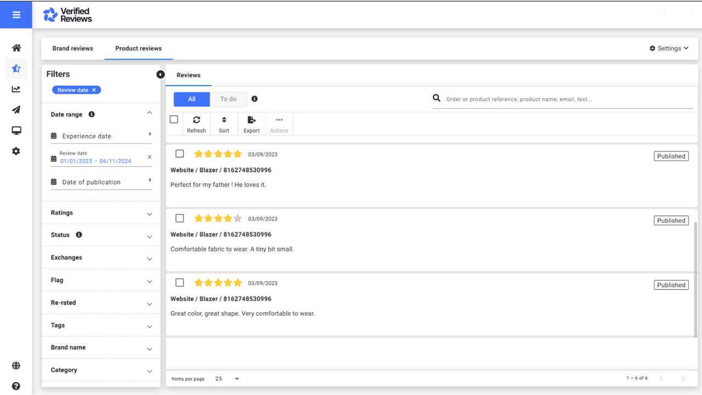Switch to the Brand reviews tab
This screenshot has width=702, height=395.
(x=72, y=48)
